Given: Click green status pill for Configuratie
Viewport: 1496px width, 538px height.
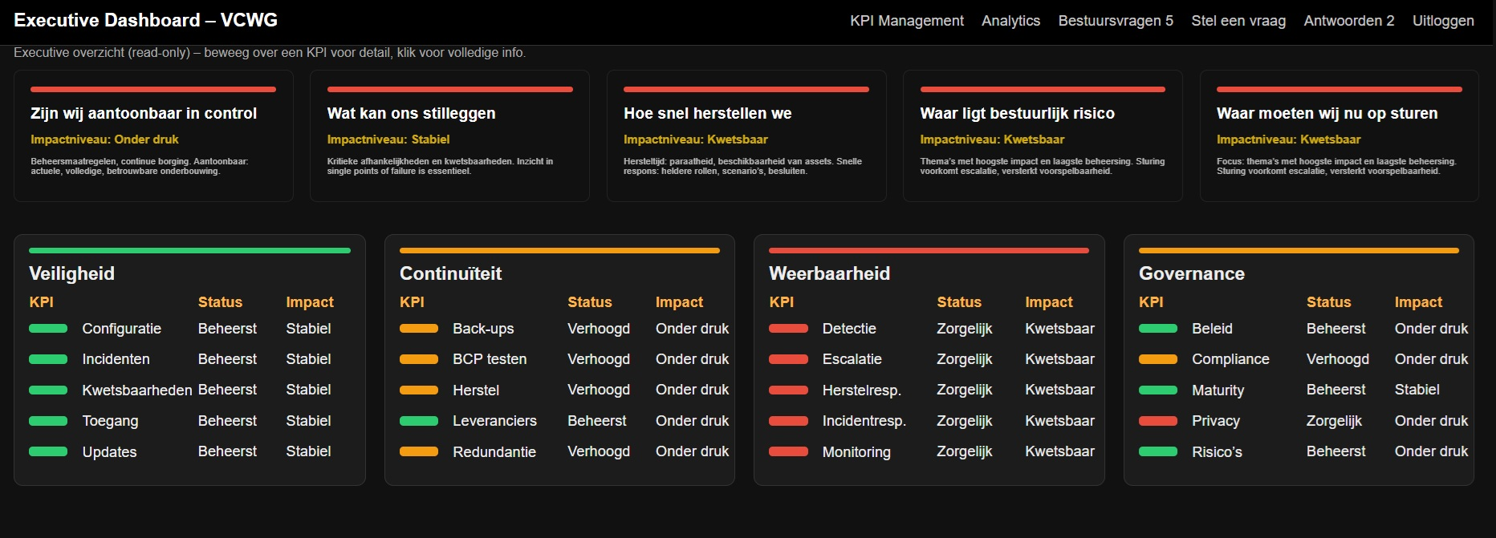Looking at the screenshot, I should (x=48, y=328).
